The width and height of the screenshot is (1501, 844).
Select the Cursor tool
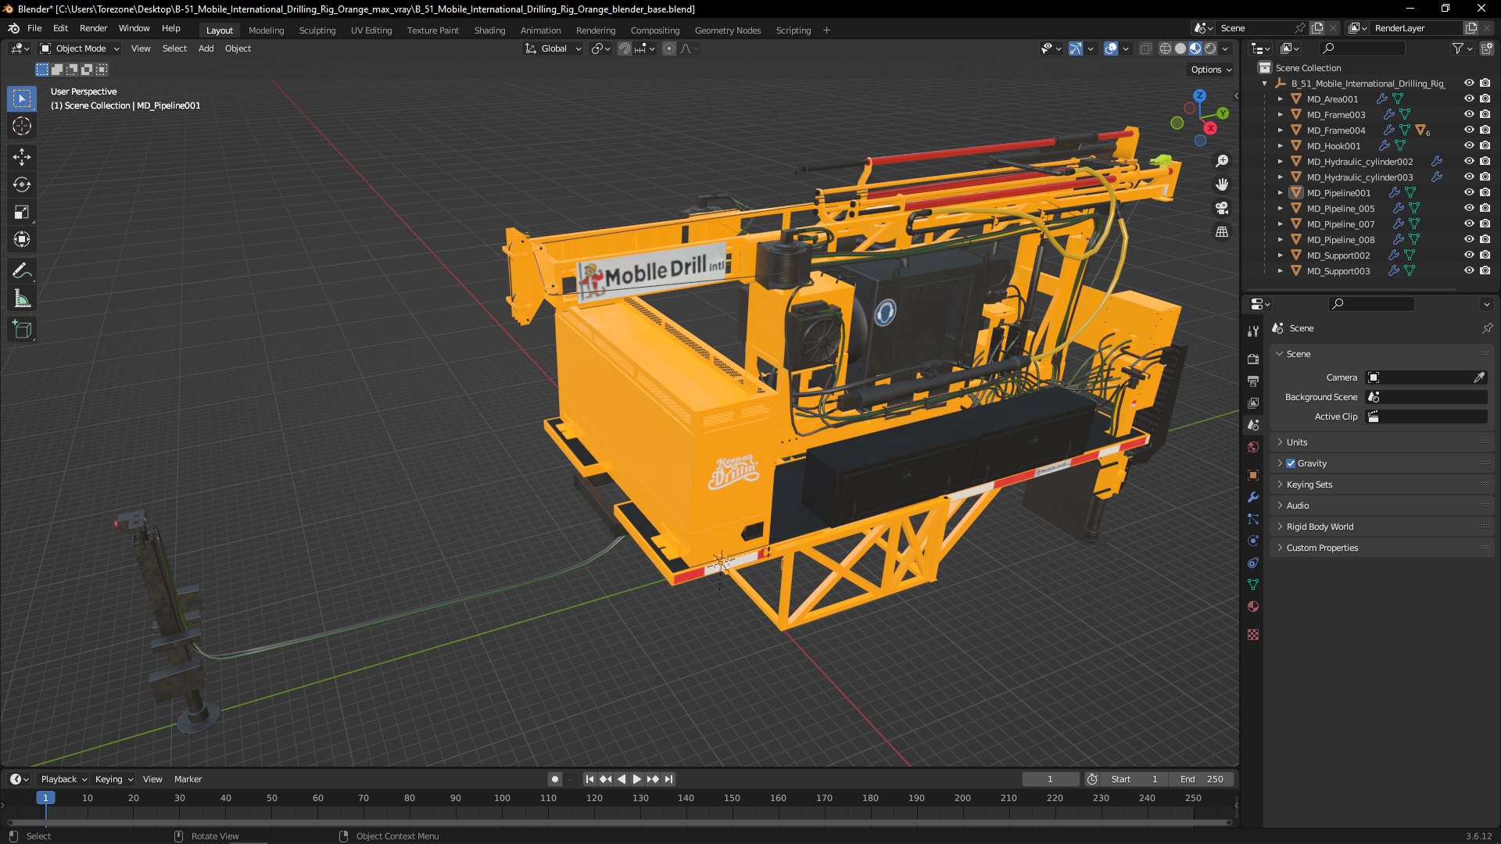22,126
